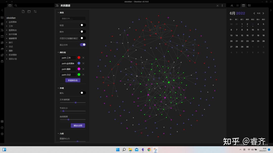Viewport: 273px width, 153px height.
Task: Click the red color swatch for path:工作
Action: 79,58
